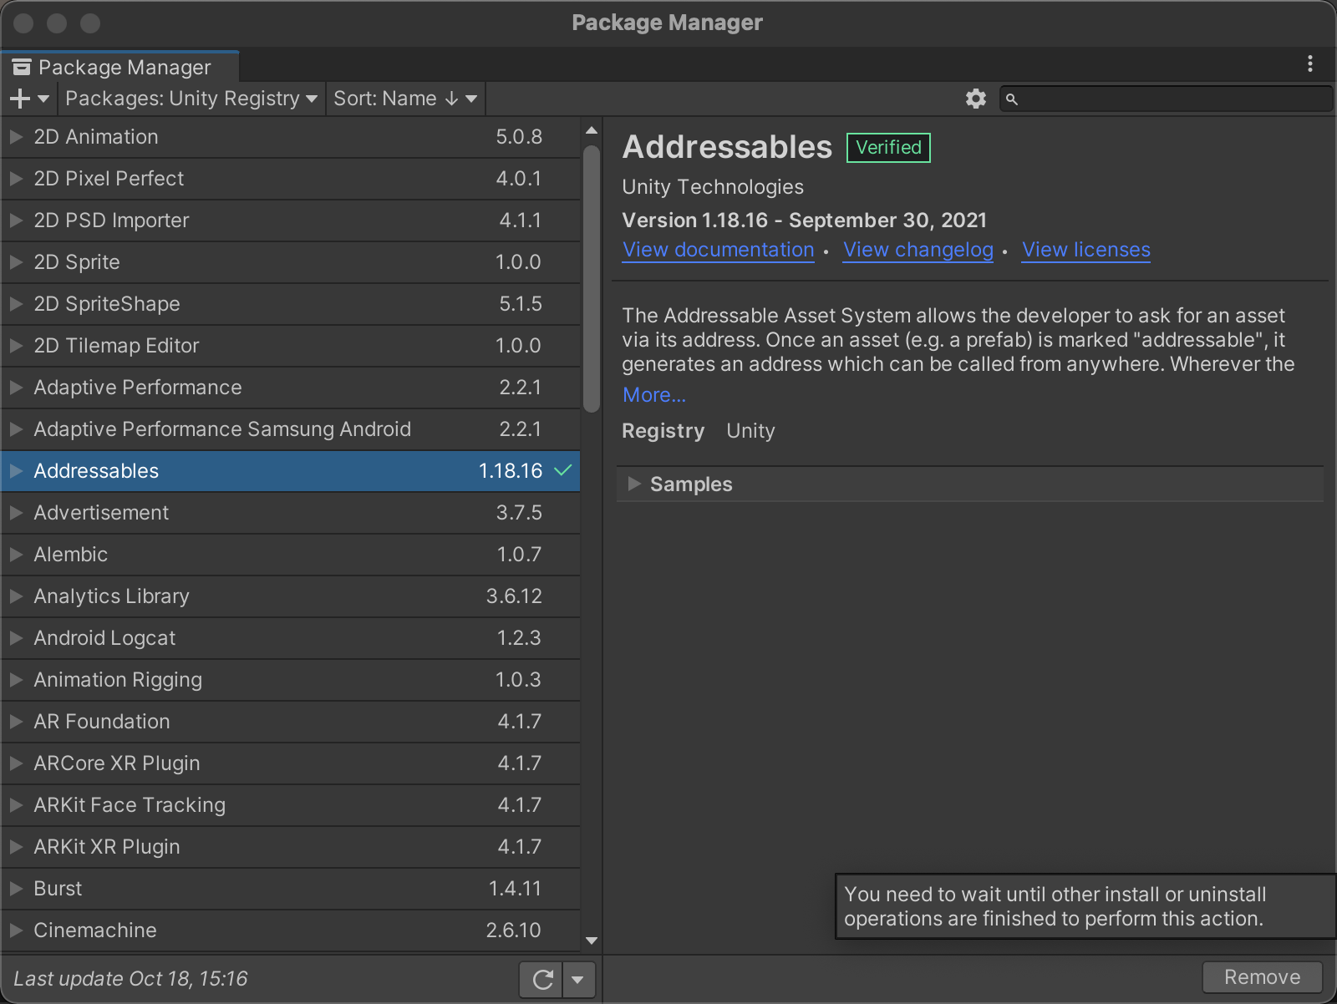Select the Android Logcat package
The width and height of the screenshot is (1337, 1004).
290,638
